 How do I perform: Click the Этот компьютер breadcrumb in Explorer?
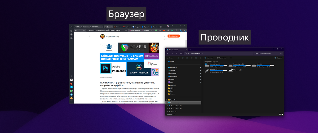tap(195, 53)
